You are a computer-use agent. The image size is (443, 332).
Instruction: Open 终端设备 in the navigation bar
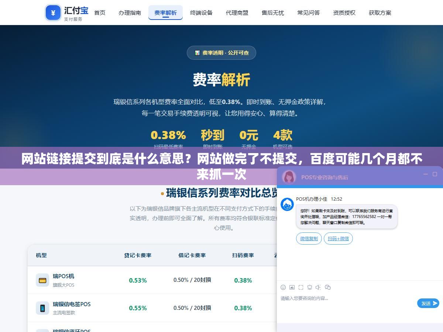coord(201,13)
